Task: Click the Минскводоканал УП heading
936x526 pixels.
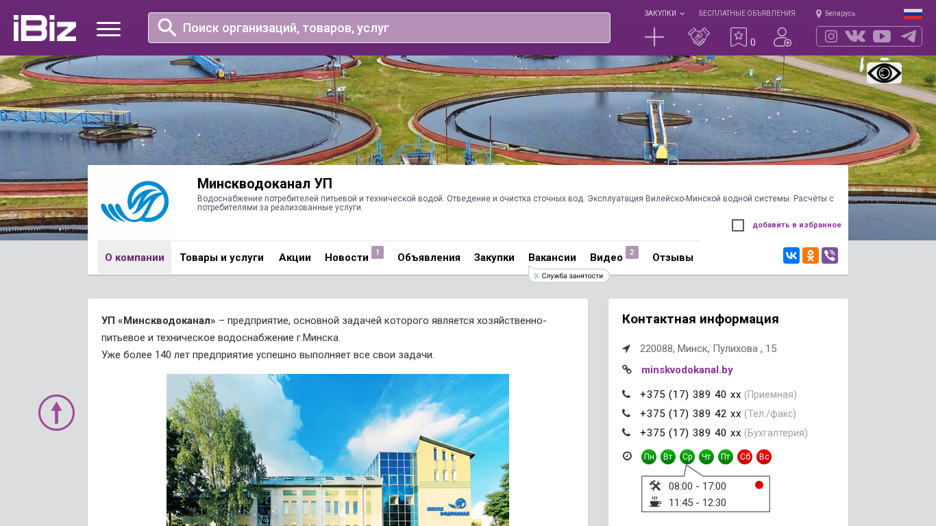Action: pos(264,184)
